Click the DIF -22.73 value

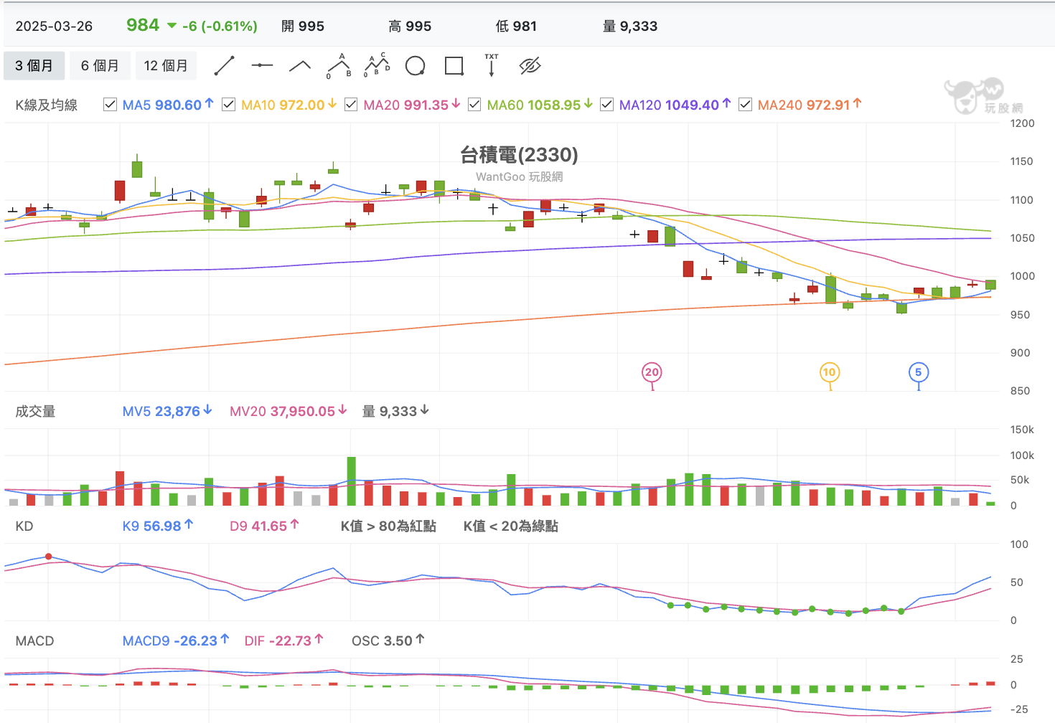(x=278, y=641)
